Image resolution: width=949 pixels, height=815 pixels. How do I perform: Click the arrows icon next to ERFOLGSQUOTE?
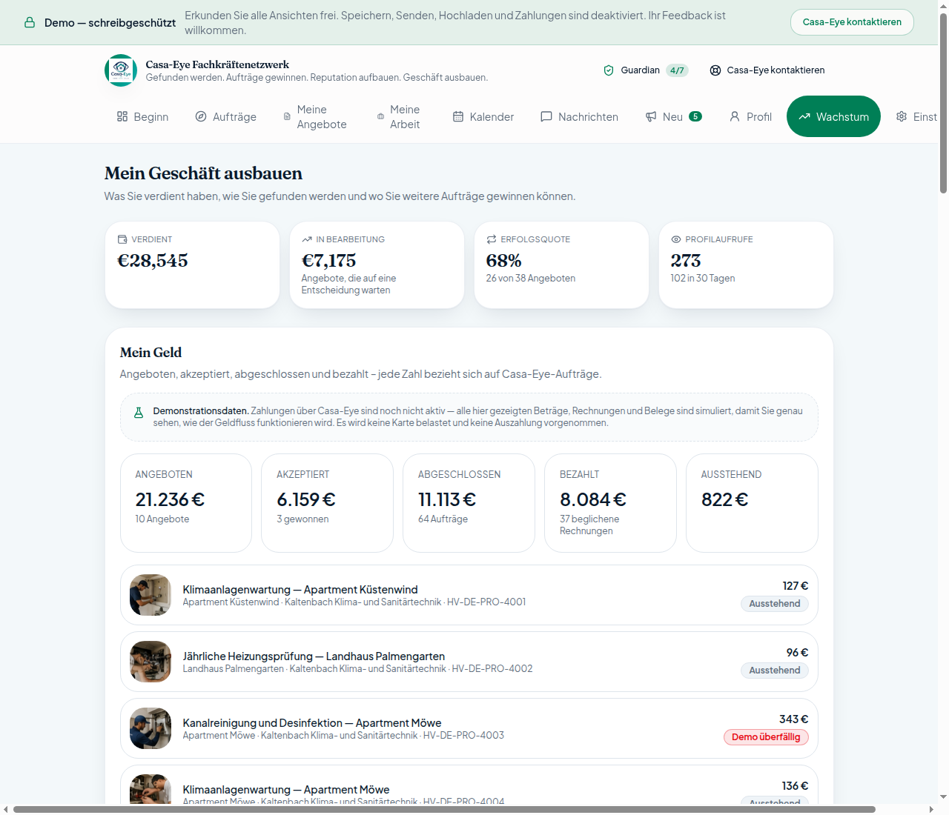(492, 239)
